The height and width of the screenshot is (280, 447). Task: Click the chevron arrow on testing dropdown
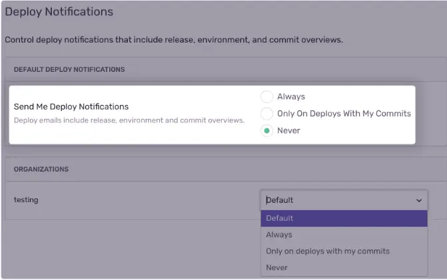coord(419,200)
